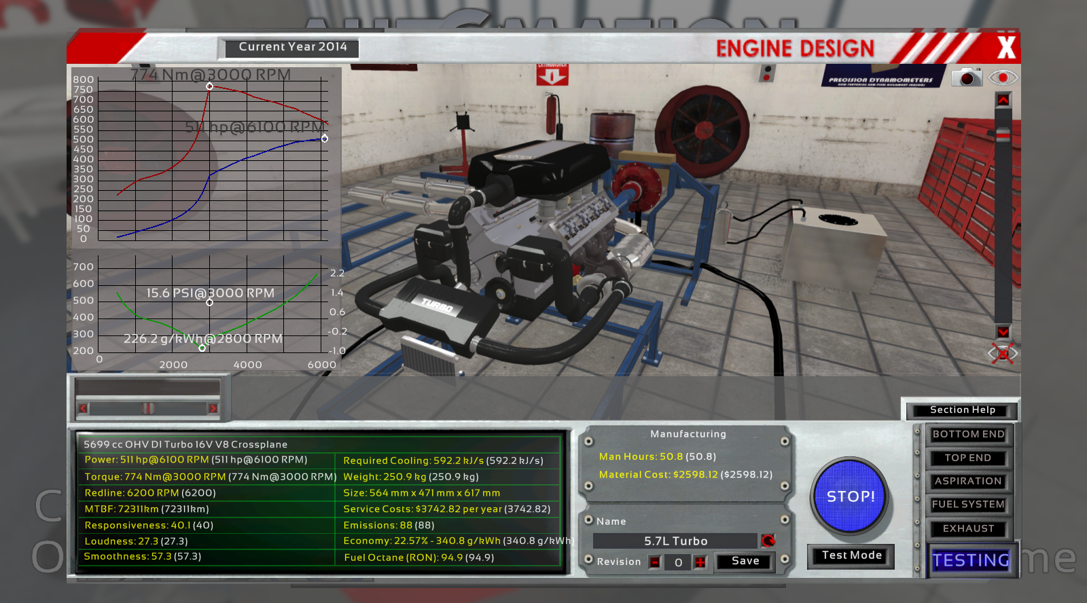
Task: Click peak torque marker on dyno graph
Action: (210, 86)
